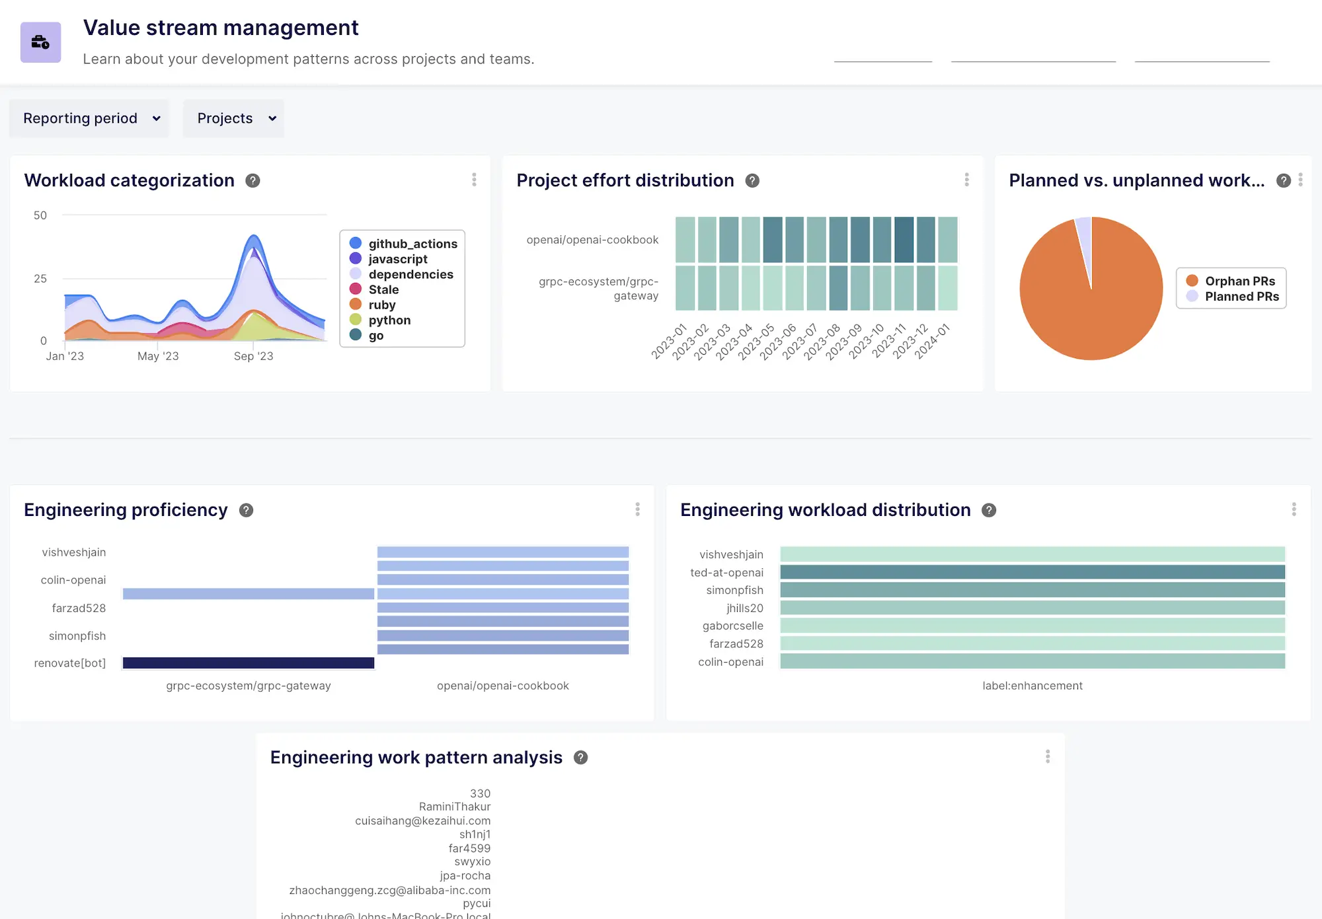Click the purple briefcase dashboard icon

click(40, 42)
